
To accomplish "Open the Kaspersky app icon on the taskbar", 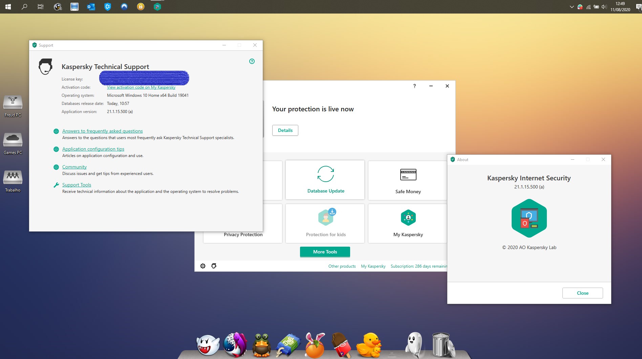I will click(157, 7).
